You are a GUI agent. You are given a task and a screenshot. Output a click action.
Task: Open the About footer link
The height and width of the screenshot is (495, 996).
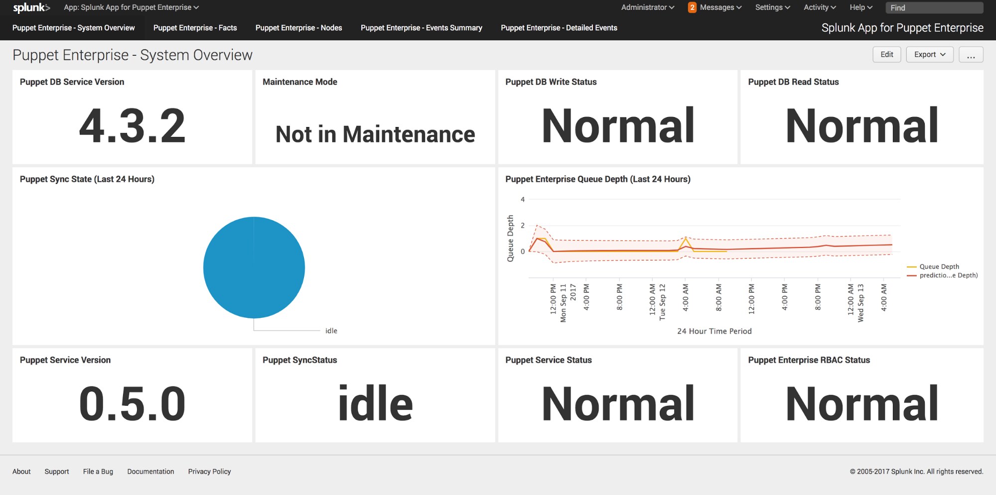point(21,472)
